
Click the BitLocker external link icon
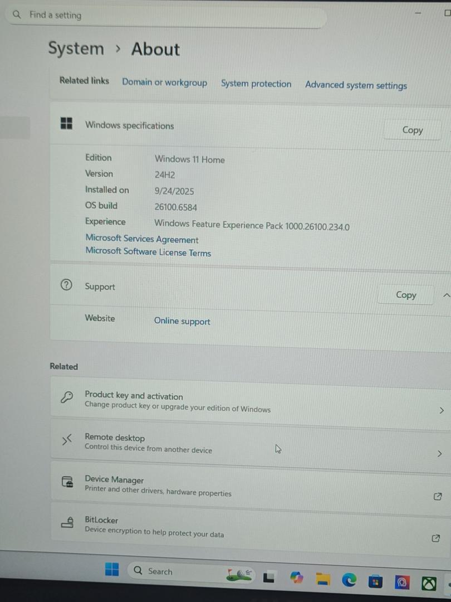coord(436,538)
